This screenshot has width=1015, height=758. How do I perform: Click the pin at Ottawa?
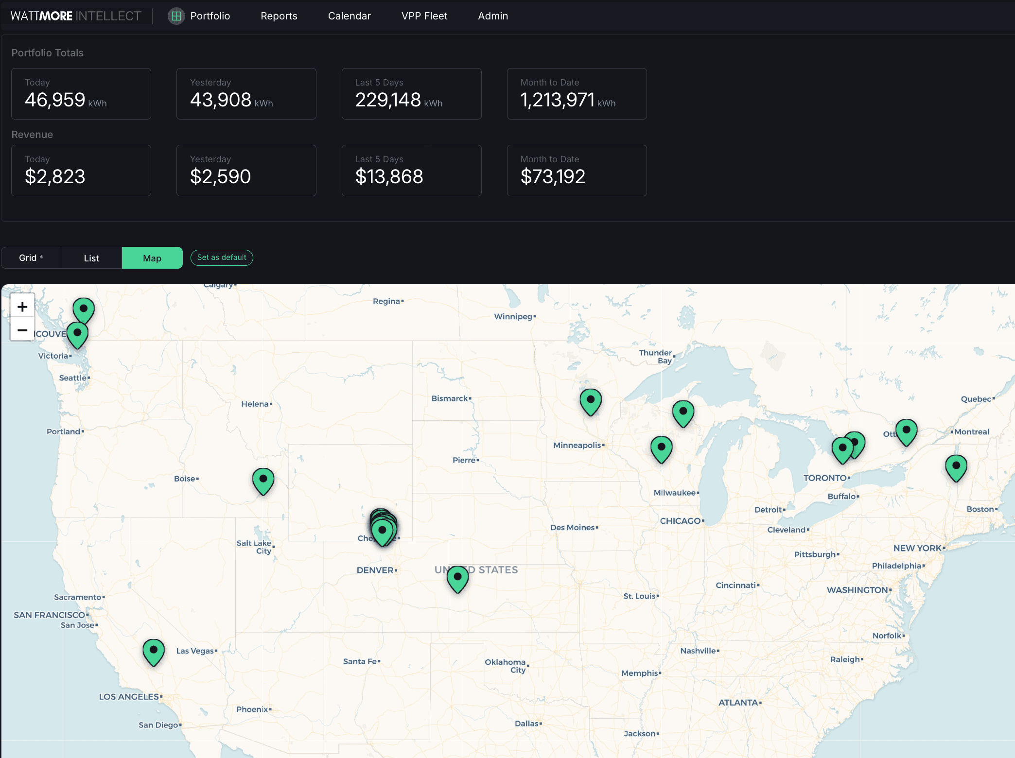pyautogui.click(x=907, y=432)
